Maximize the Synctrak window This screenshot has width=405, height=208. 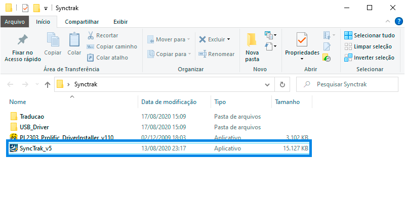(x=370, y=8)
